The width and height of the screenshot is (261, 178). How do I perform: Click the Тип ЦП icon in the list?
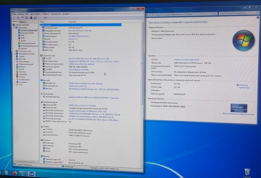tap(43, 58)
